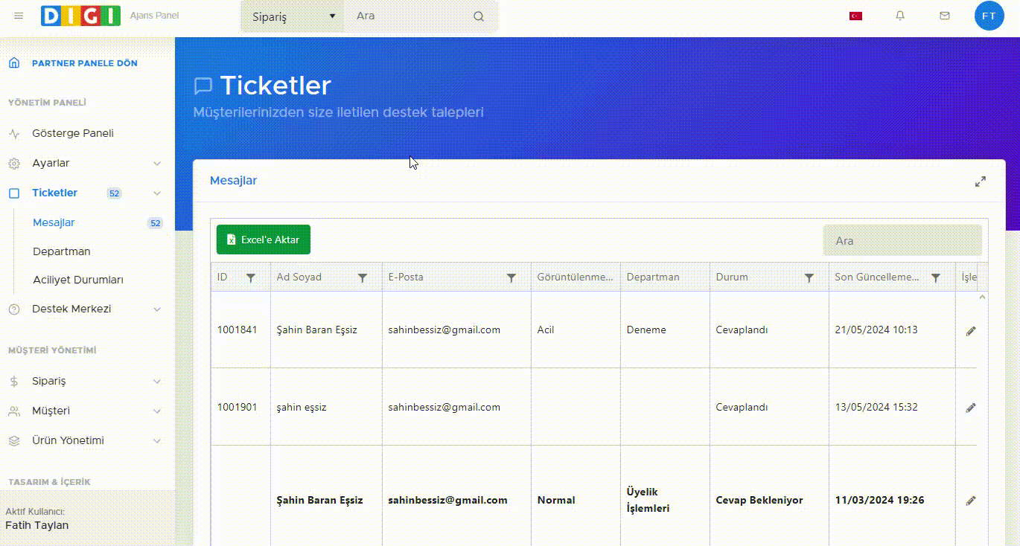Click the table Ara search field
This screenshot has width=1020, height=546.
902,240
